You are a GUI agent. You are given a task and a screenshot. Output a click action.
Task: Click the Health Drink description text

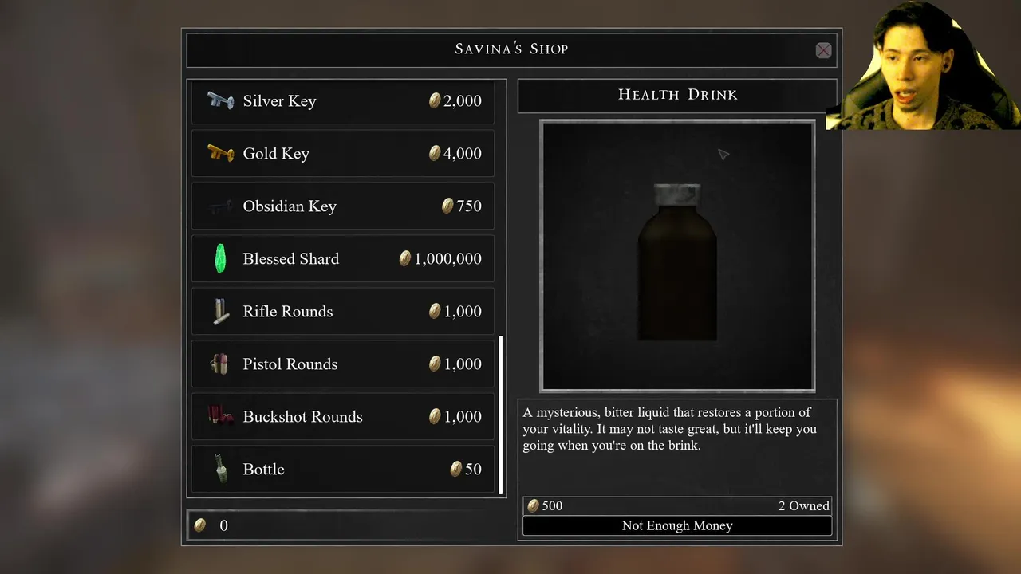coord(670,429)
